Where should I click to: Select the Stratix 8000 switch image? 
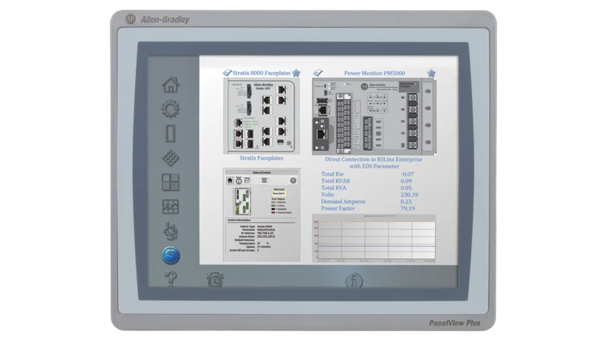(261, 116)
